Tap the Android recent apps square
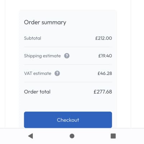Image resolution: width=144 pixels, height=144 pixels. pyautogui.click(x=113, y=136)
